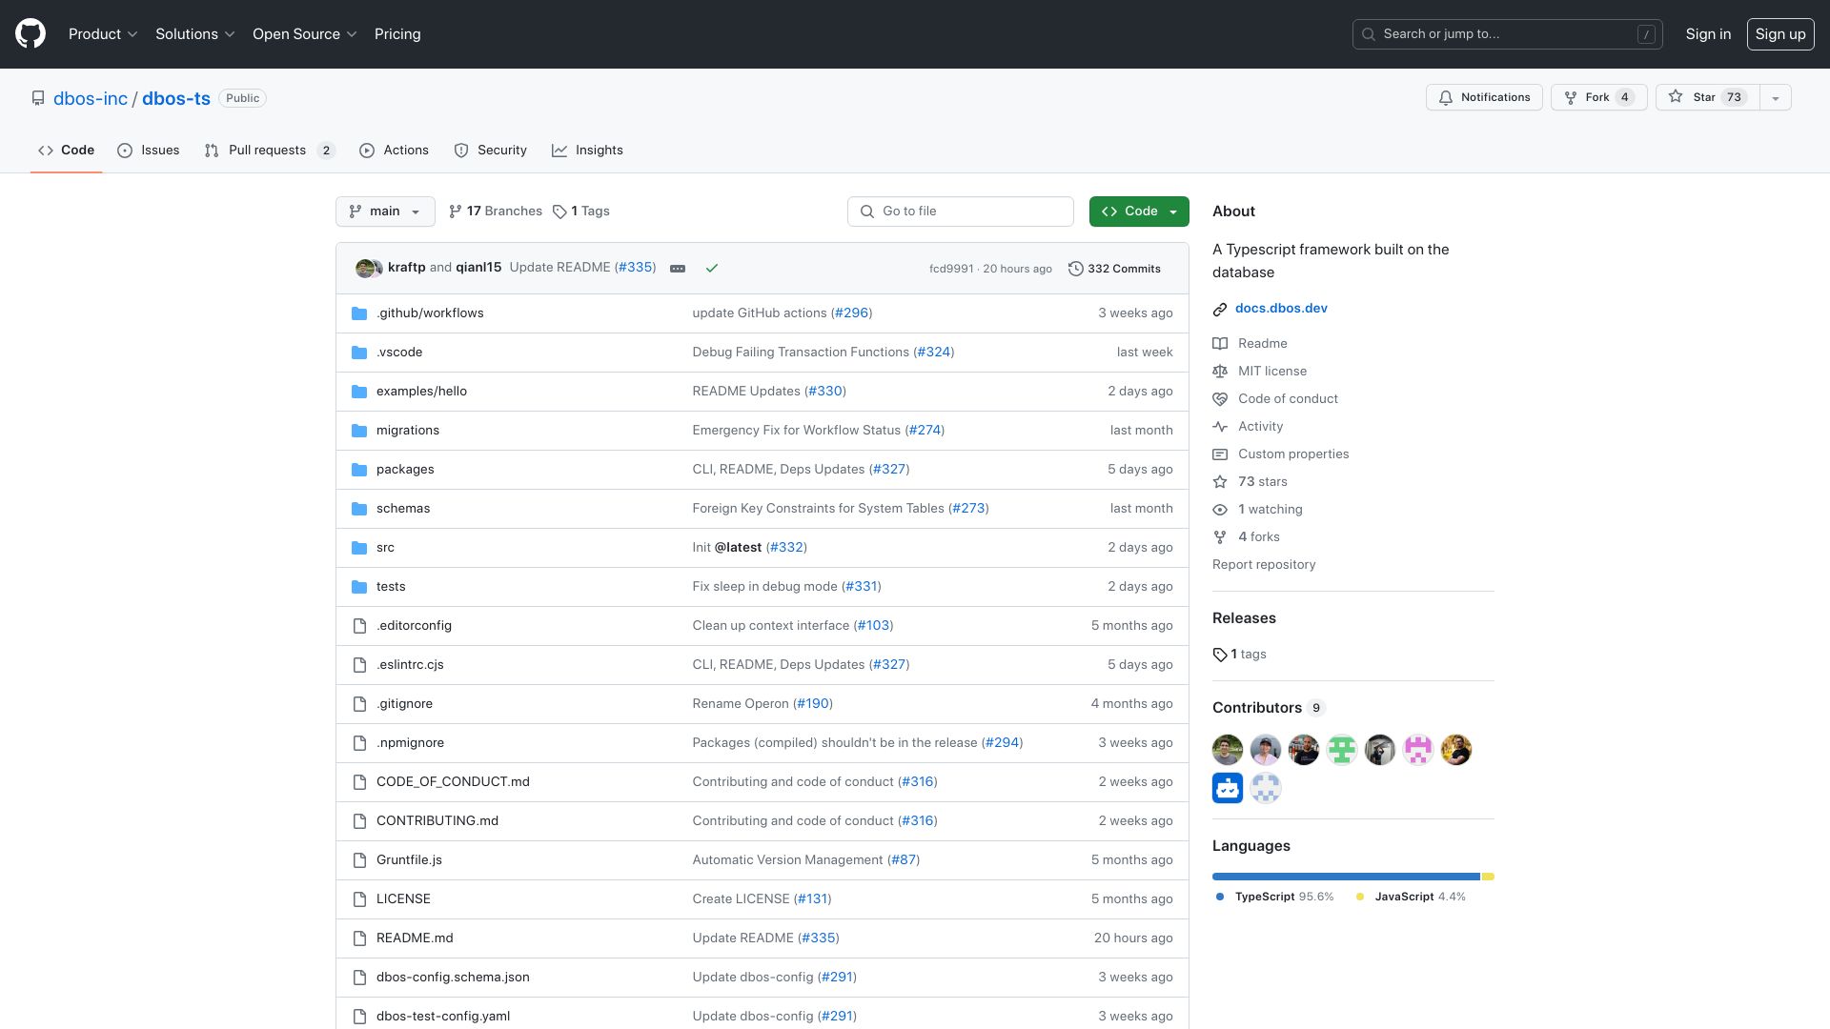This screenshot has height=1029, width=1830.
Task: Click the Notifications bell button
Action: tap(1484, 97)
